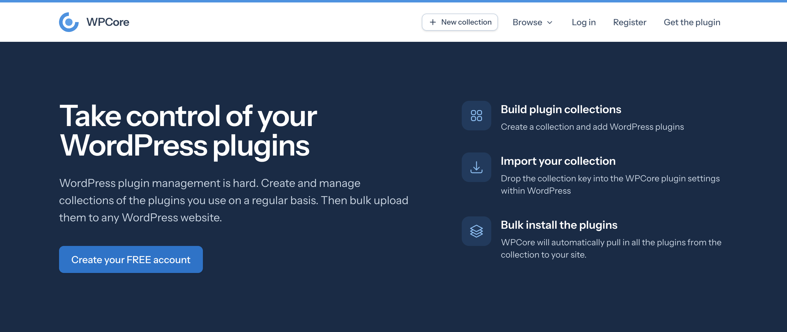
Task: Click Create your FREE account button
Action: [x=131, y=259]
